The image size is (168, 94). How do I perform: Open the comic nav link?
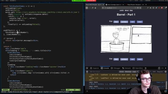tap(122, 10)
